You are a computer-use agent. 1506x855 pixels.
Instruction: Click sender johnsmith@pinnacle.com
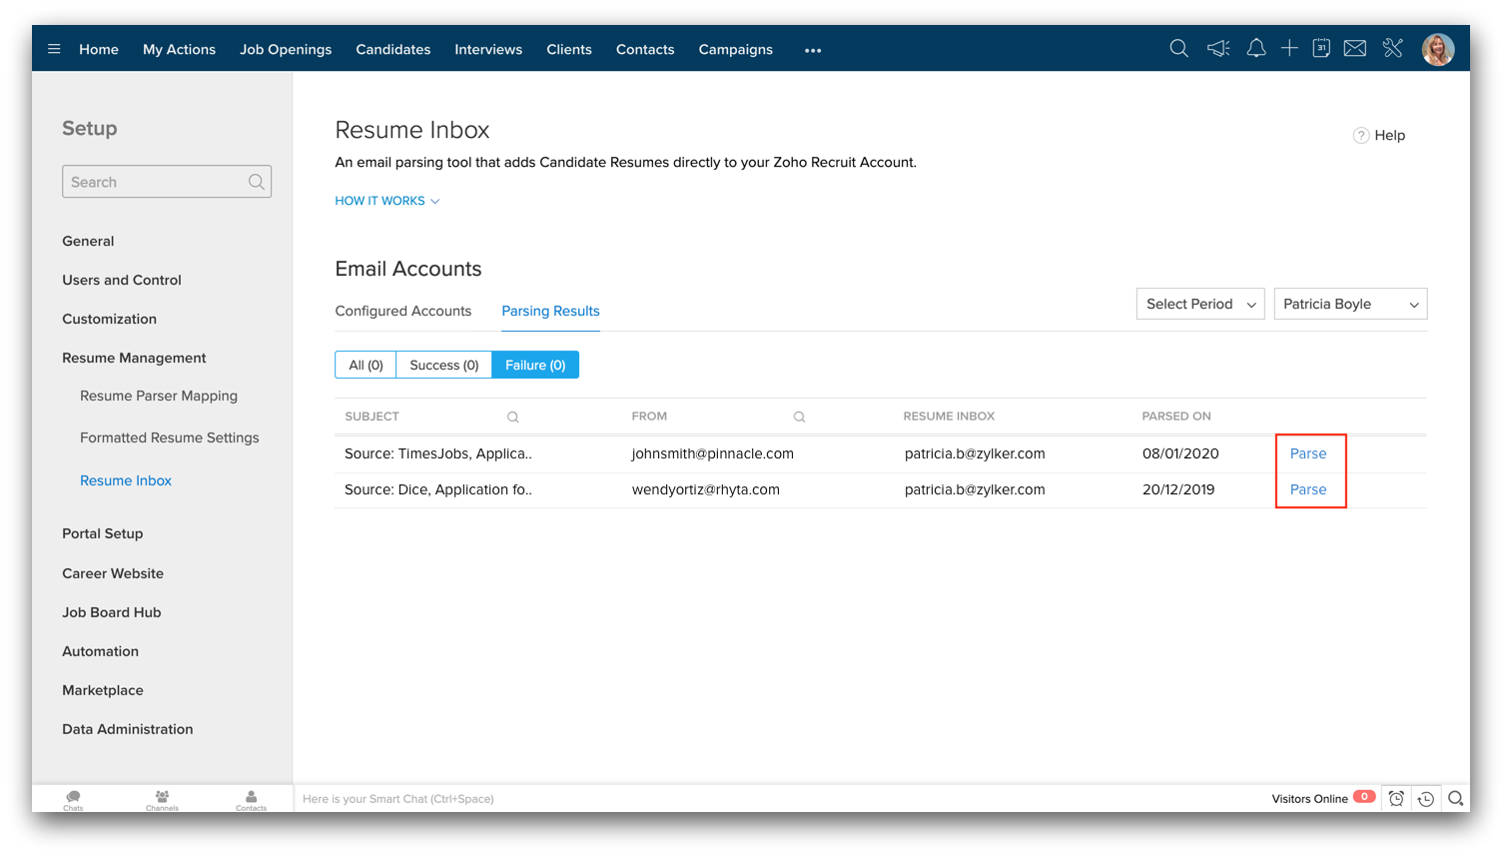(713, 453)
